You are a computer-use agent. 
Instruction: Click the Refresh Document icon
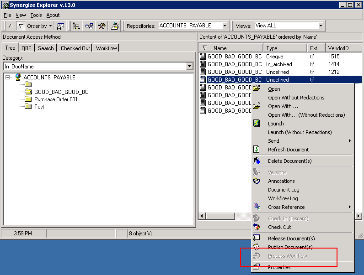tap(257, 149)
